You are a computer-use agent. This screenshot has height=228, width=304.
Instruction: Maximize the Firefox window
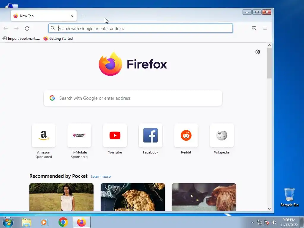[x=257, y=12]
